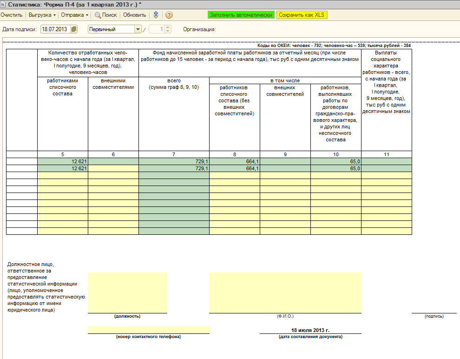460x359 pixels.
Task: Select the second-row 12 621 cell in column 5
Action: click(63, 168)
